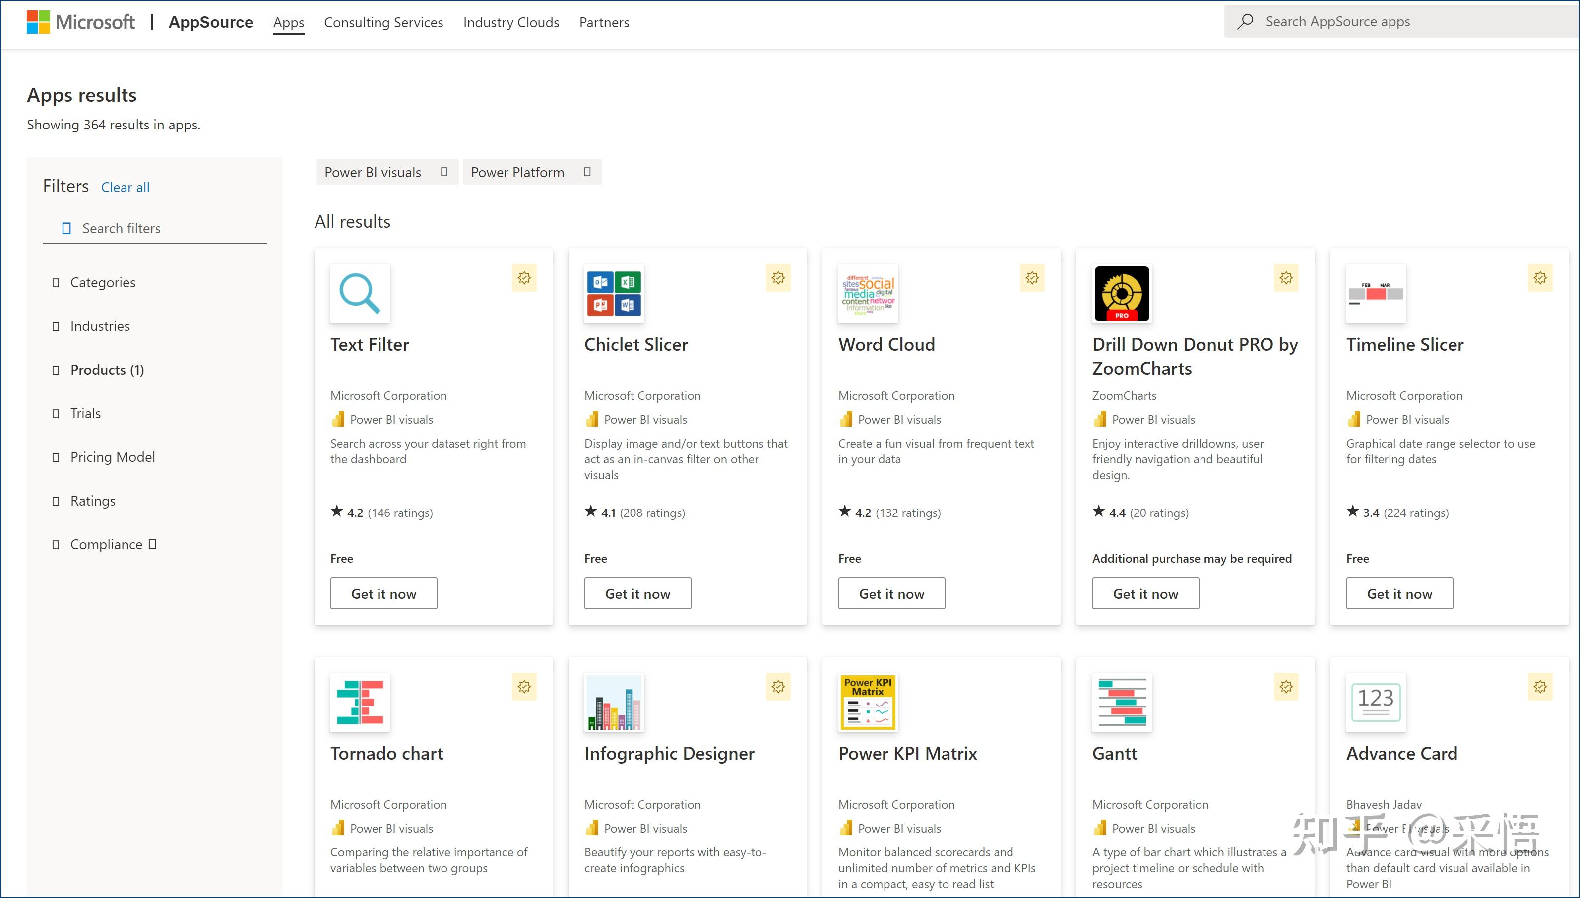
Task: Open the Text Filter magnifier app icon
Action: click(360, 294)
